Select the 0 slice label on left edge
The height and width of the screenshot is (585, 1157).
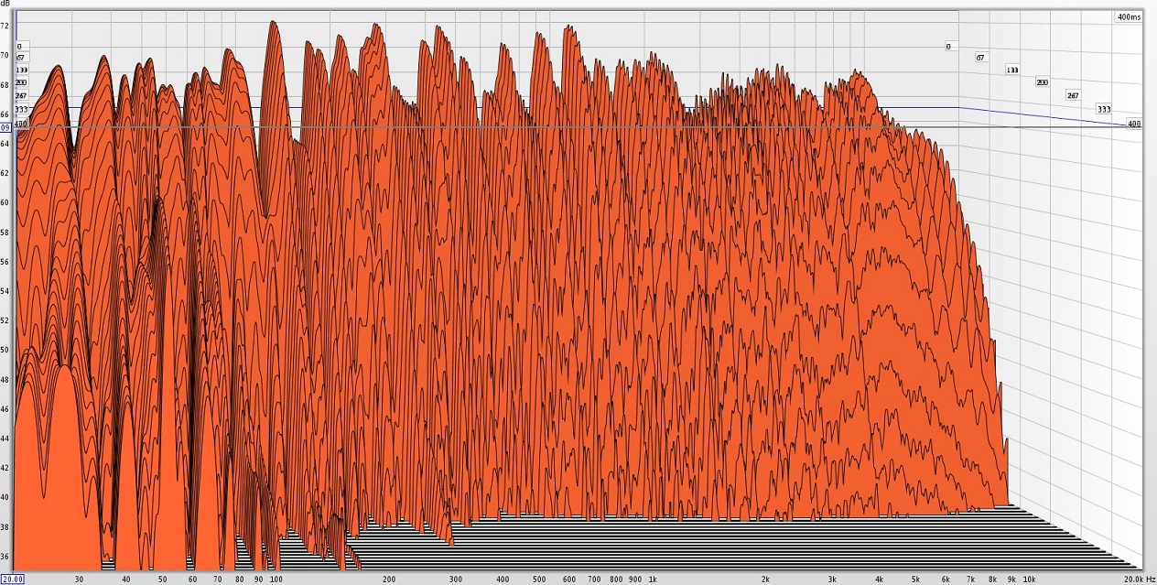tap(19, 46)
